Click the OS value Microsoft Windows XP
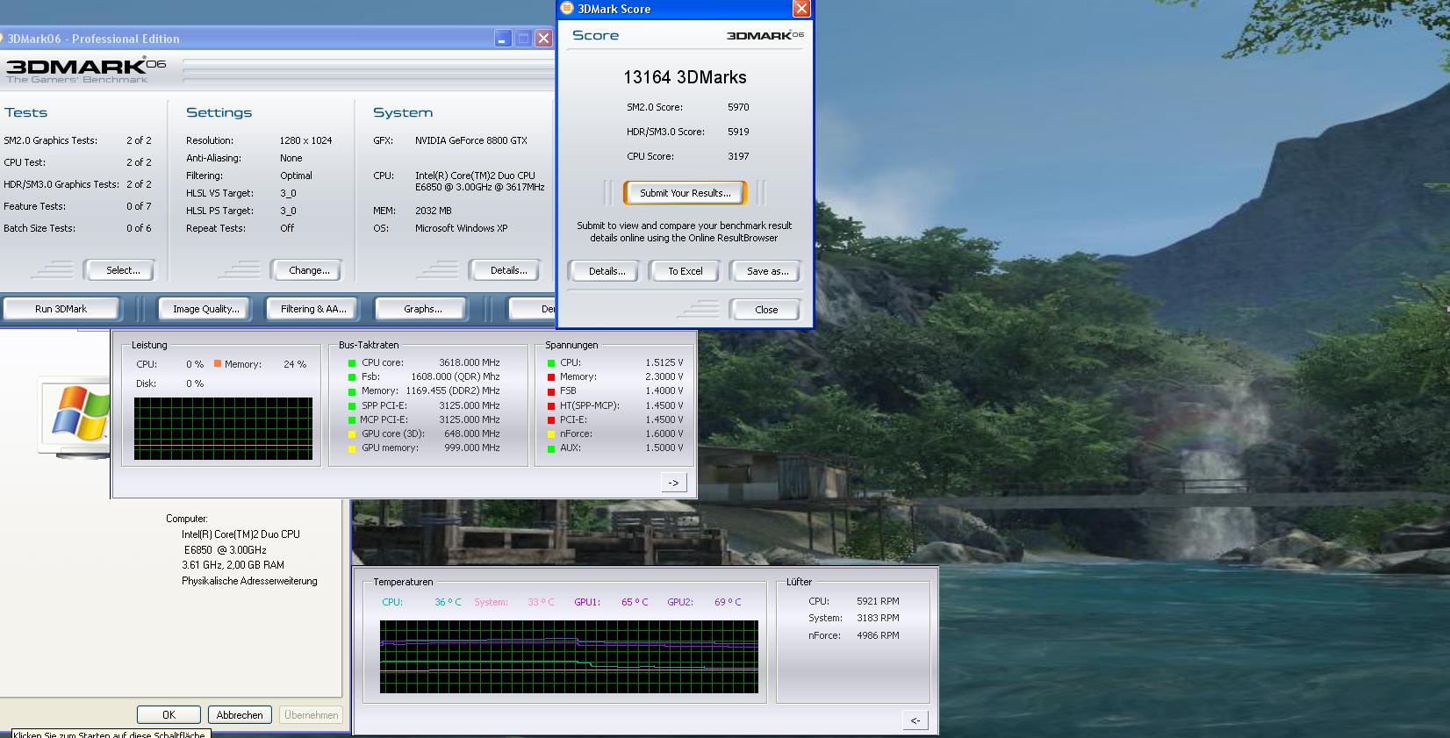Screen dimensions: 1450x738 pos(463,228)
